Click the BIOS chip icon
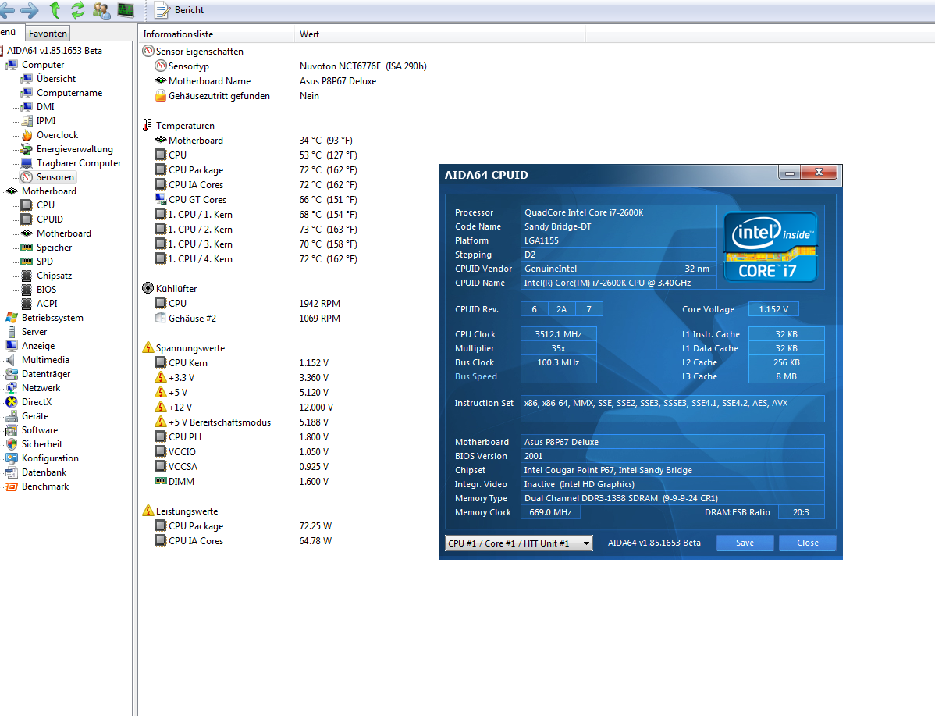Viewport: 935px width, 716px height. [x=27, y=290]
